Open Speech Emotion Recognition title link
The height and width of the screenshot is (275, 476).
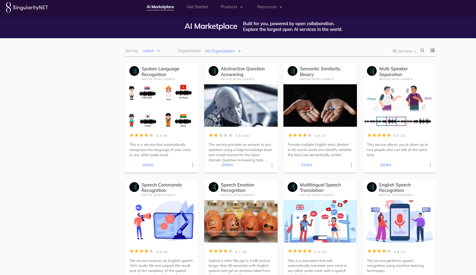point(238,188)
